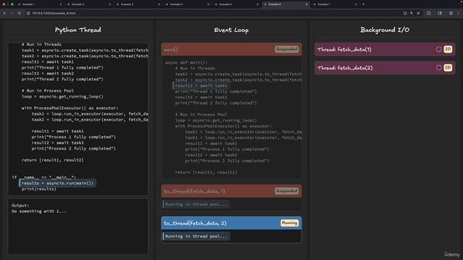Click "async def main():" line in Event Loop
Screen dimensions: 463x260
pos(187,63)
